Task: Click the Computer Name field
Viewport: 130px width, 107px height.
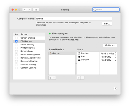Action: 74,19
